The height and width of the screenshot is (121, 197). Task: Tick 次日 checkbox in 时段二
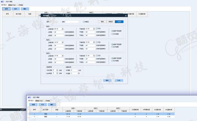coord(97,42)
